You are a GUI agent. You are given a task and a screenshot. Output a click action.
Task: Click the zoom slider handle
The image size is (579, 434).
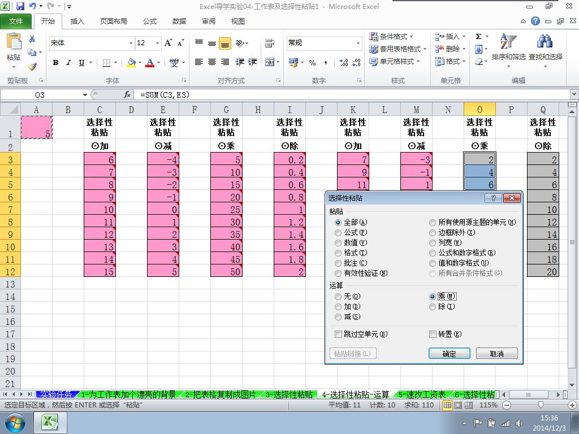point(541,405)
